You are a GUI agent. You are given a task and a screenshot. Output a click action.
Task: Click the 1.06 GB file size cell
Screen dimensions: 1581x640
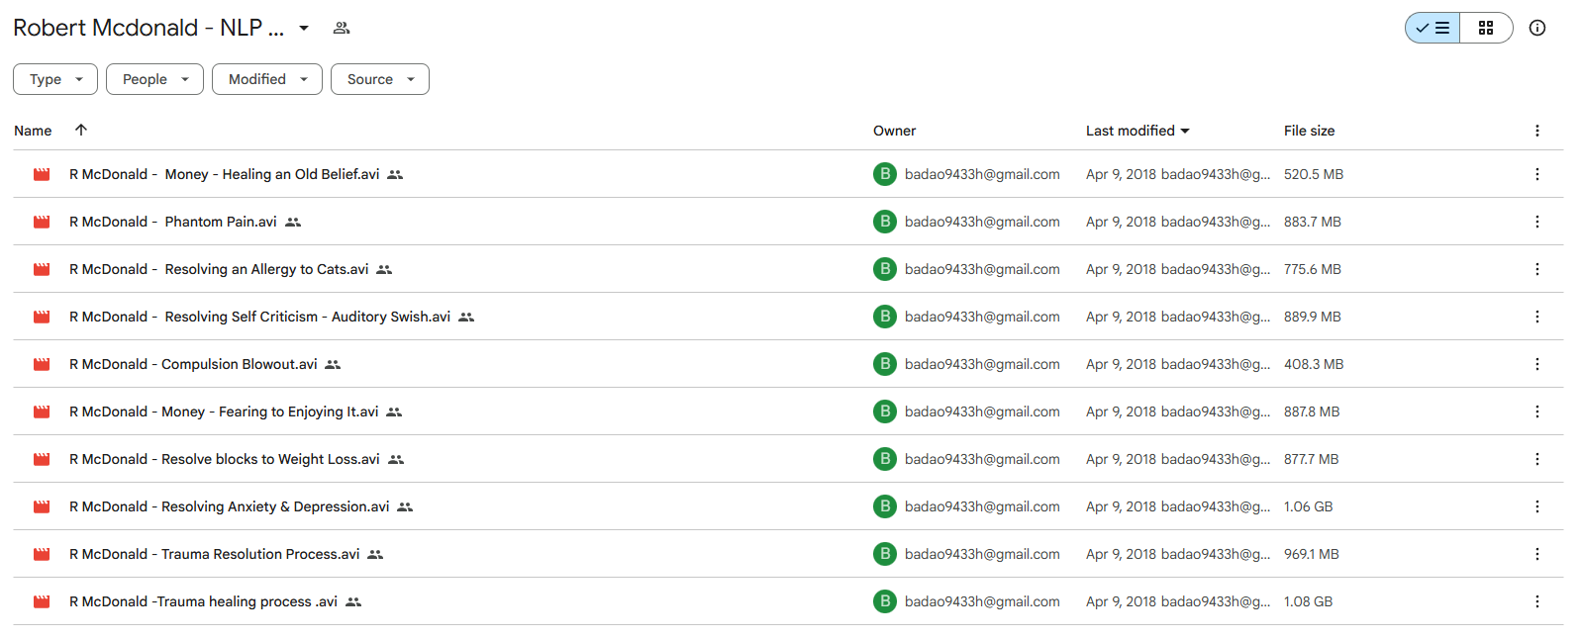(x=1308, y=506)
